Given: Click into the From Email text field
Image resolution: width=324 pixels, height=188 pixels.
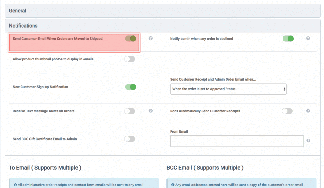Looking at the screenshot, I should point(237,141).
